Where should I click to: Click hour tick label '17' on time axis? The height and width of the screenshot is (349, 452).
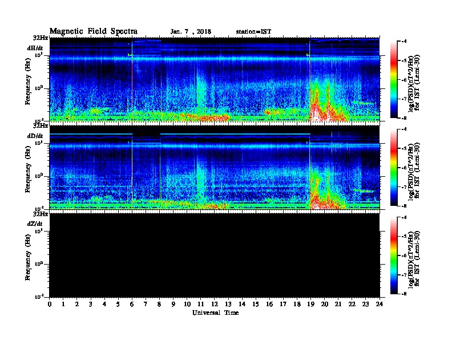(283, 305)
